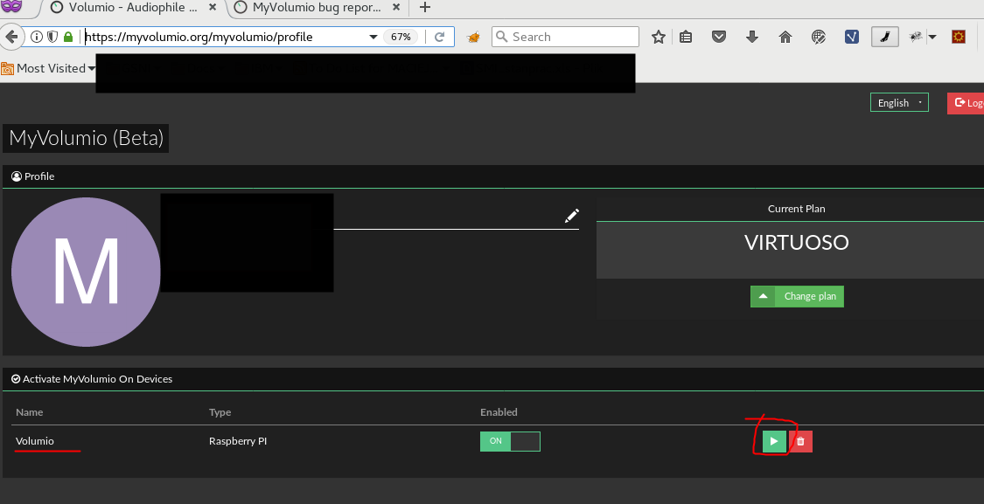Click the green padlock security icon
This screenshot has width=984, height=504.
pyautogui.click(x=68, y=37)
